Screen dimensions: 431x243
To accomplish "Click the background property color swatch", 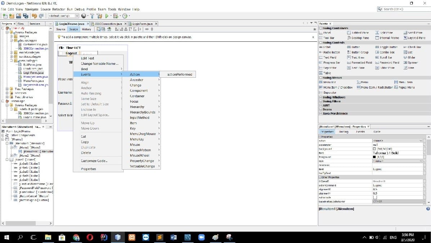I will [x=374, y=149].
